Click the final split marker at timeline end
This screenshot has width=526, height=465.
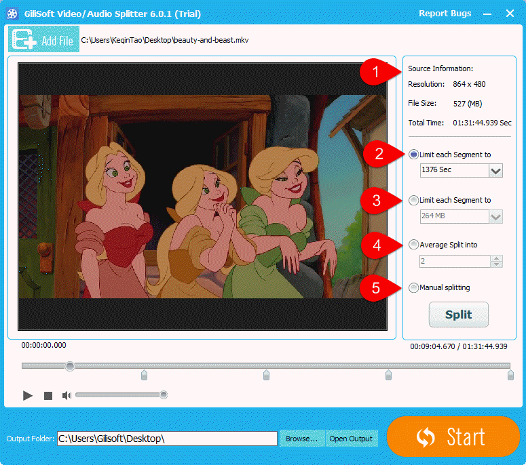[x=510, y=375]
